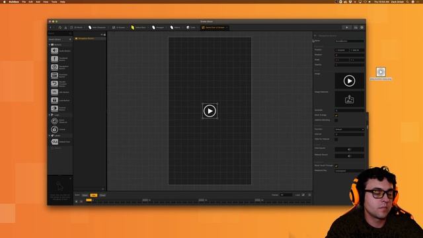Click the Opacity input field
The height and width of the screenshot is (238, 423).
pyautogui.click(x=350, y=65)
